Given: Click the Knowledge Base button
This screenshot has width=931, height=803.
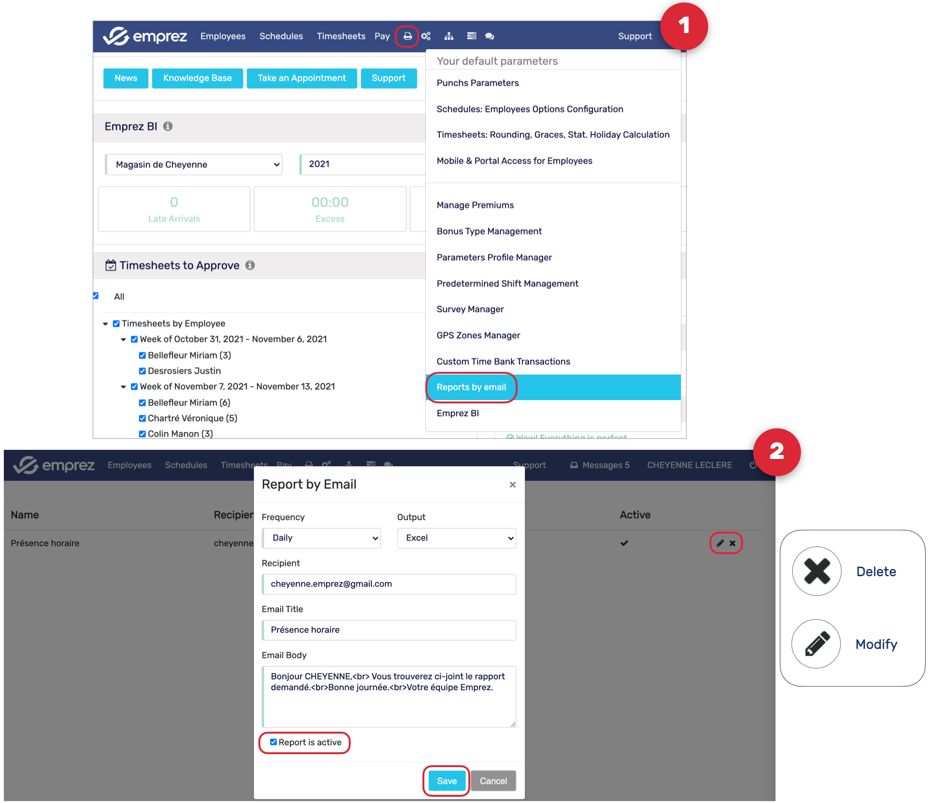Looking at the screenshot, I should click(x=197, y=78).
